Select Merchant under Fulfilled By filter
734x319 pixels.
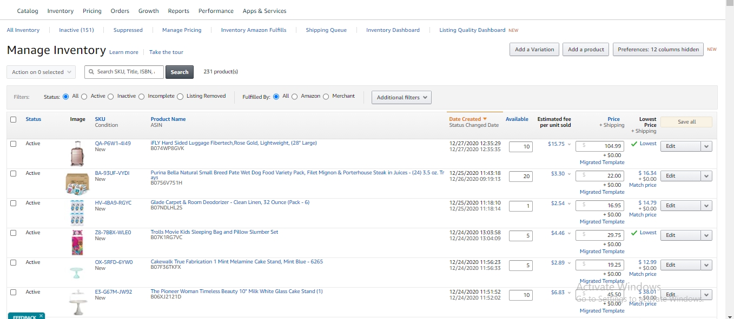326,97
